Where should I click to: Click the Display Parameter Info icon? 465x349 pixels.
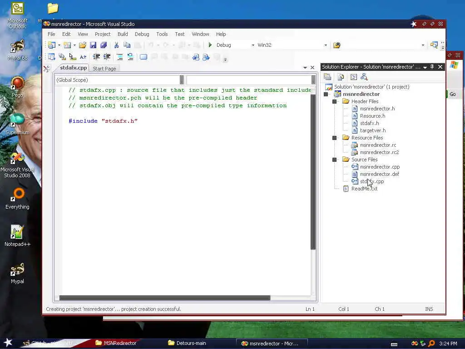[62, 57]
